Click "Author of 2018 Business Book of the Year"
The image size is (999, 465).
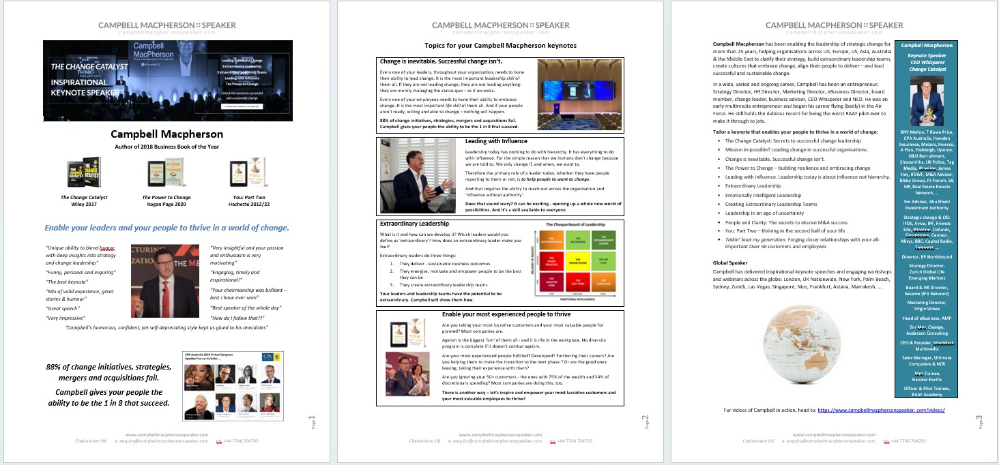(x=167, y=145)
